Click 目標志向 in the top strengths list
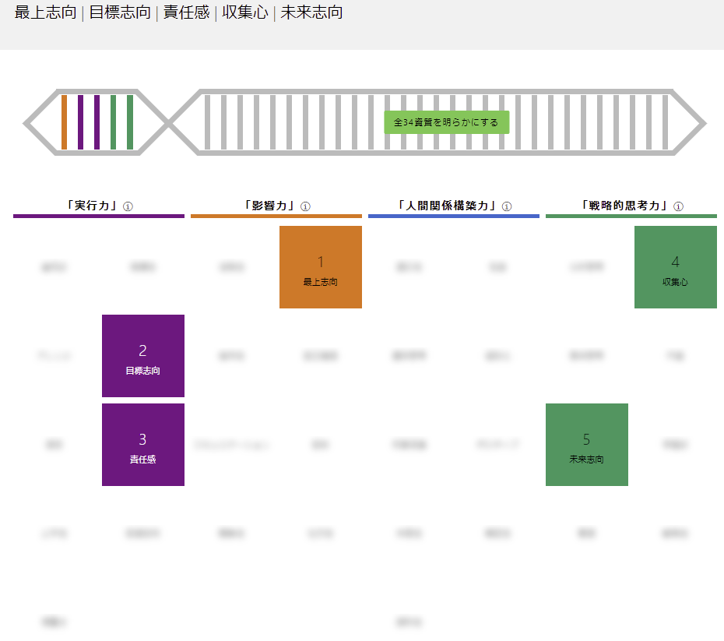 (x=120, y=12)
